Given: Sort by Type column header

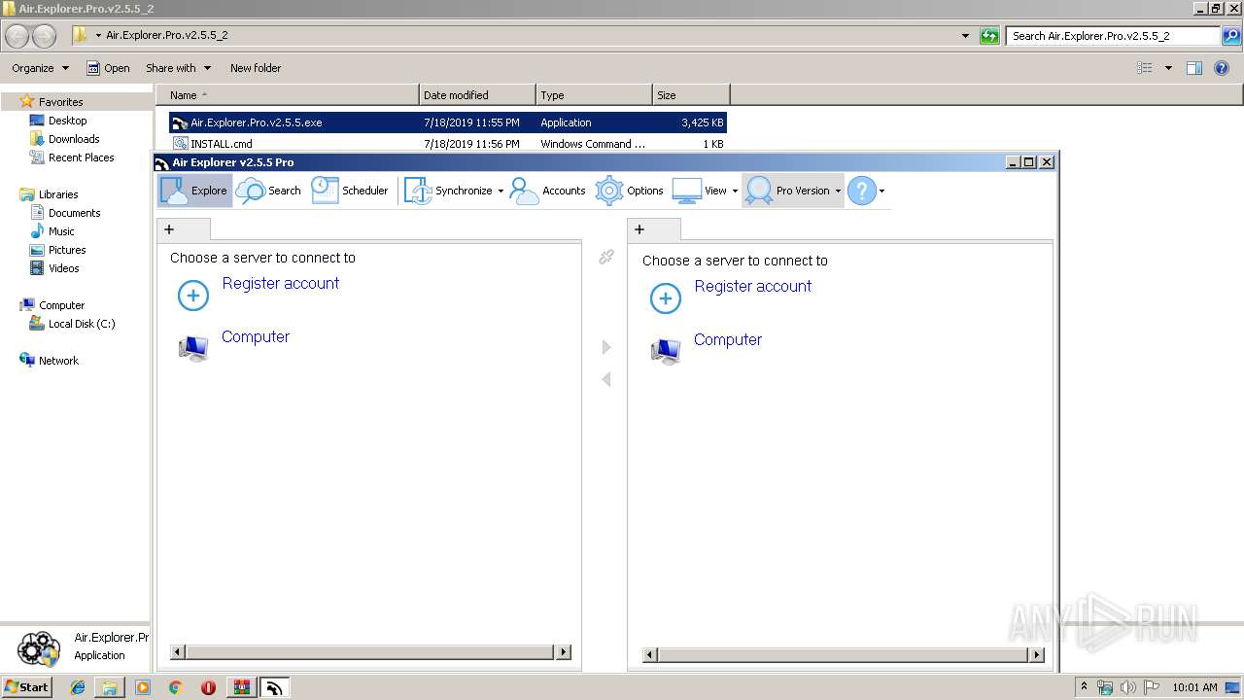Looking at the screenshot, I should (594, 95).
